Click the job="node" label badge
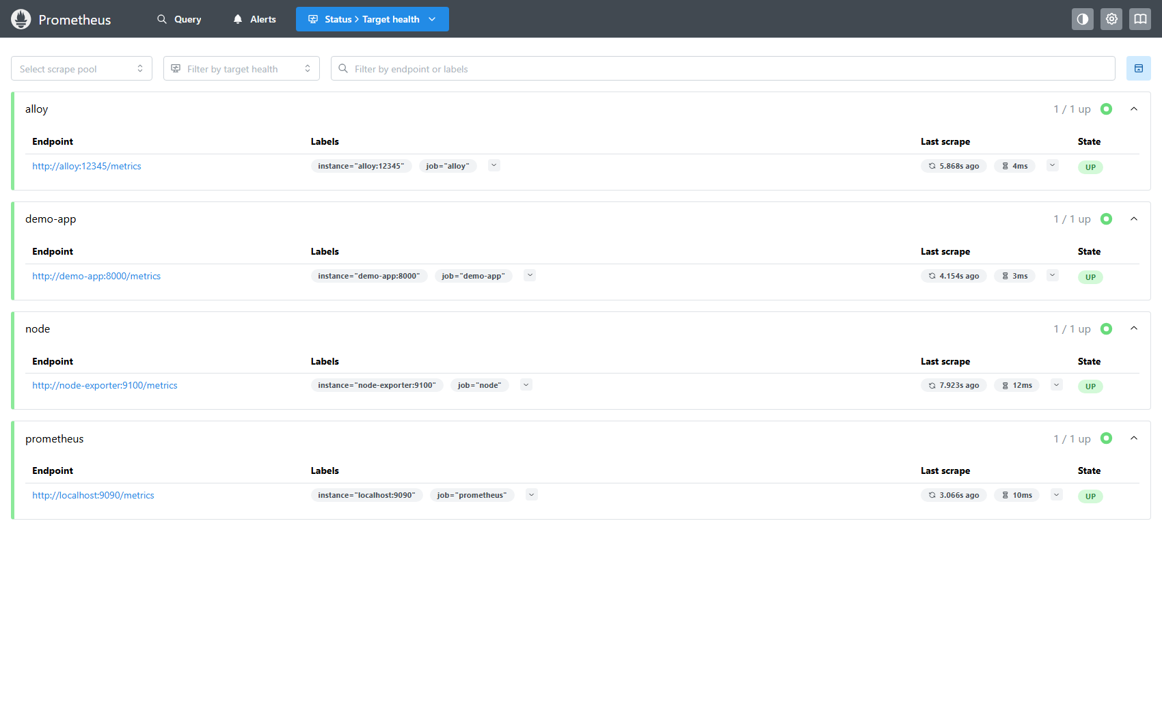The image size is (1162, 717). click(x=479, y=385)
